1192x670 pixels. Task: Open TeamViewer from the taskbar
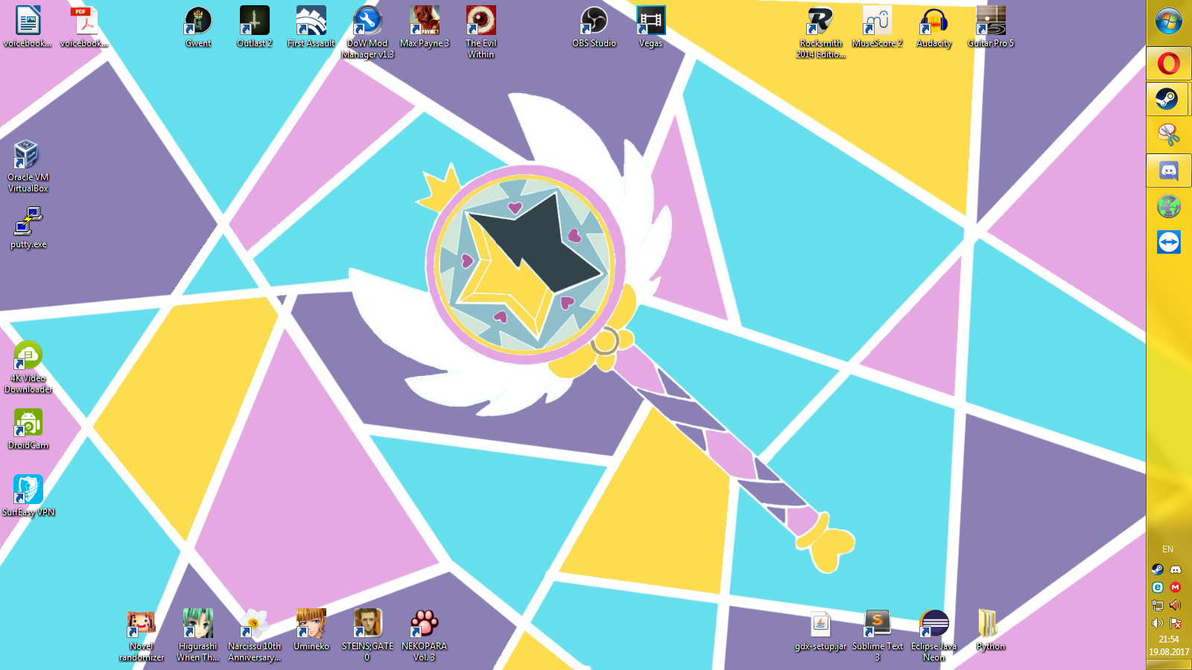pyautogui.click(x=1169, y=242)
